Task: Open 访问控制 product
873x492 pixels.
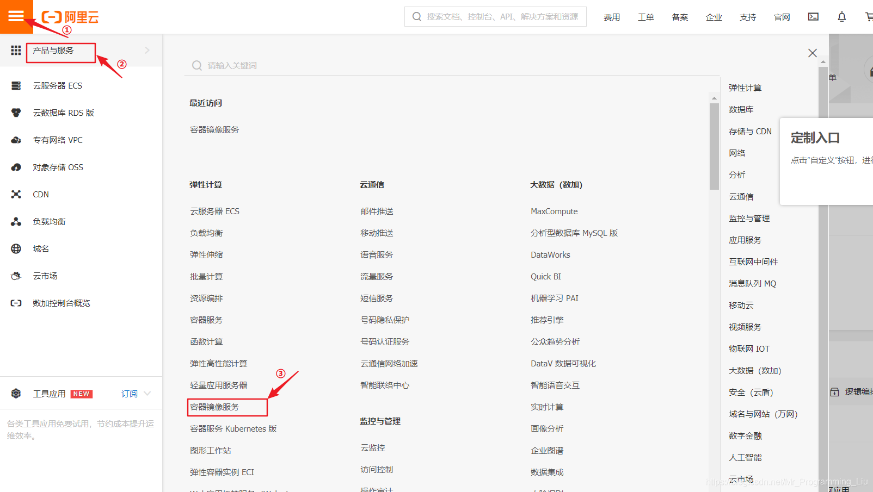Action: click(377, 470)
